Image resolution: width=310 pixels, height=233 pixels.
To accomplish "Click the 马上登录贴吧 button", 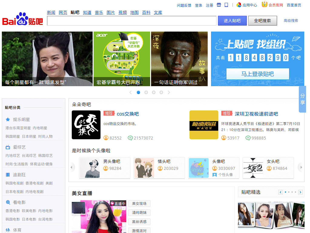I will click(258, 74).
